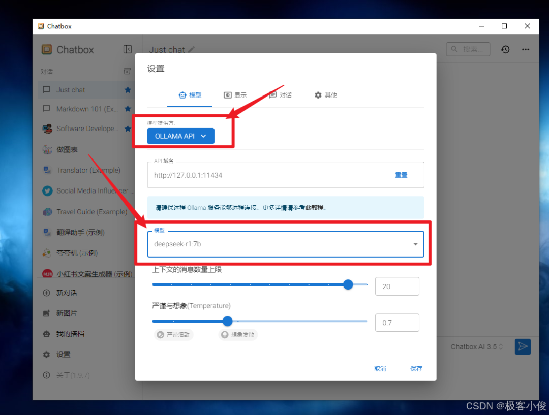
Task: Collapse the Chatbox sidebar panel icon
Action: point(128,49)
